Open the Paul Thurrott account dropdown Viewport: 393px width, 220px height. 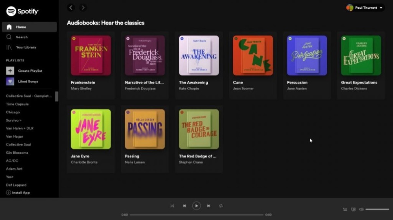tap(365, 7)
